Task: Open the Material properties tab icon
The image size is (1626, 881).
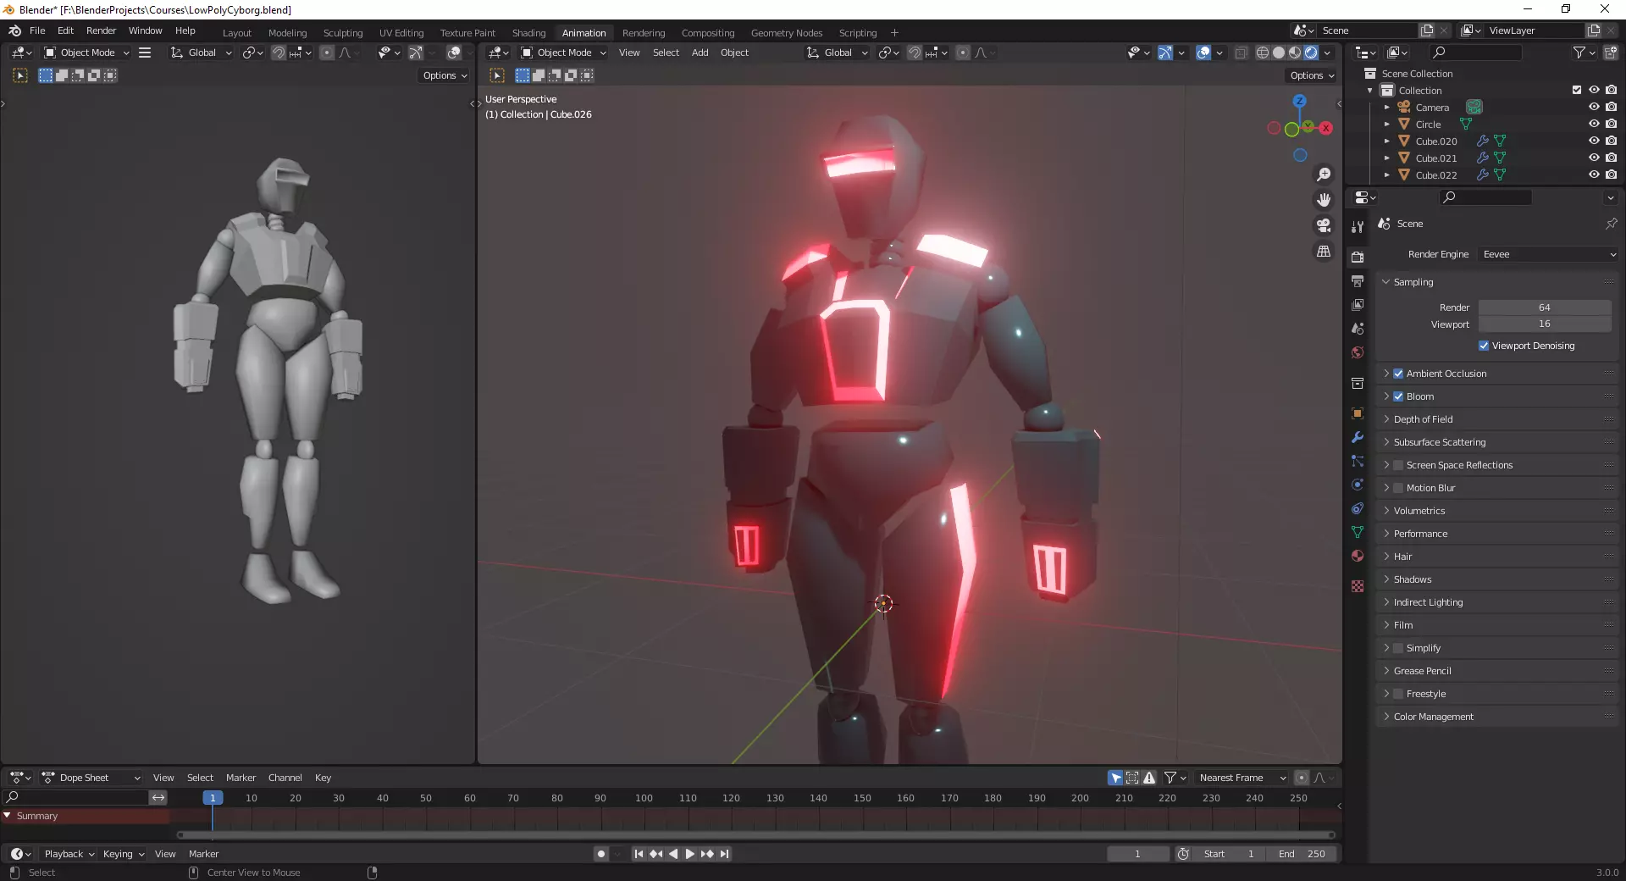Action: point(1358,556)
